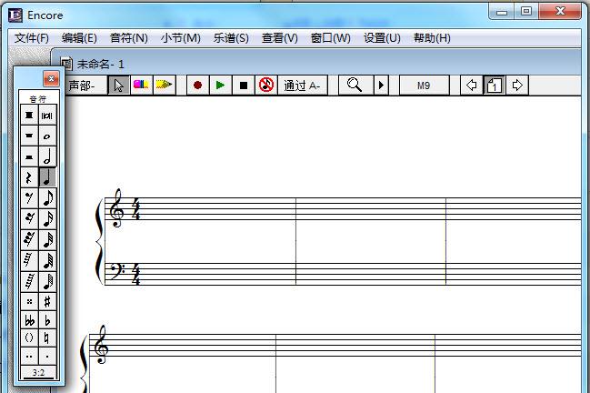The width and height of the screenshot is (590, 393).
Task: Open the 设置(U) menu
Action: tap(382, 38)
